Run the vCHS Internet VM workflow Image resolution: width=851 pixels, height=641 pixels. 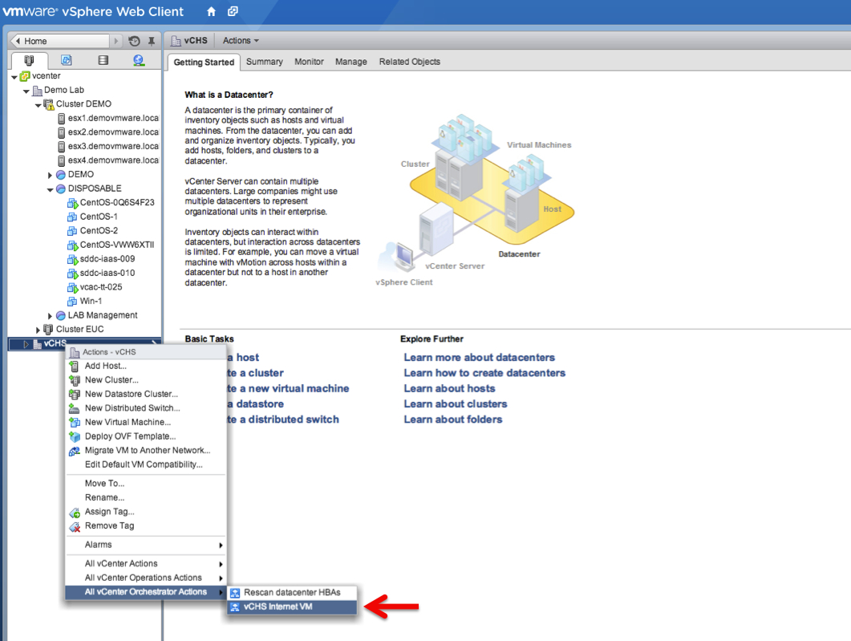pos(292,607)
